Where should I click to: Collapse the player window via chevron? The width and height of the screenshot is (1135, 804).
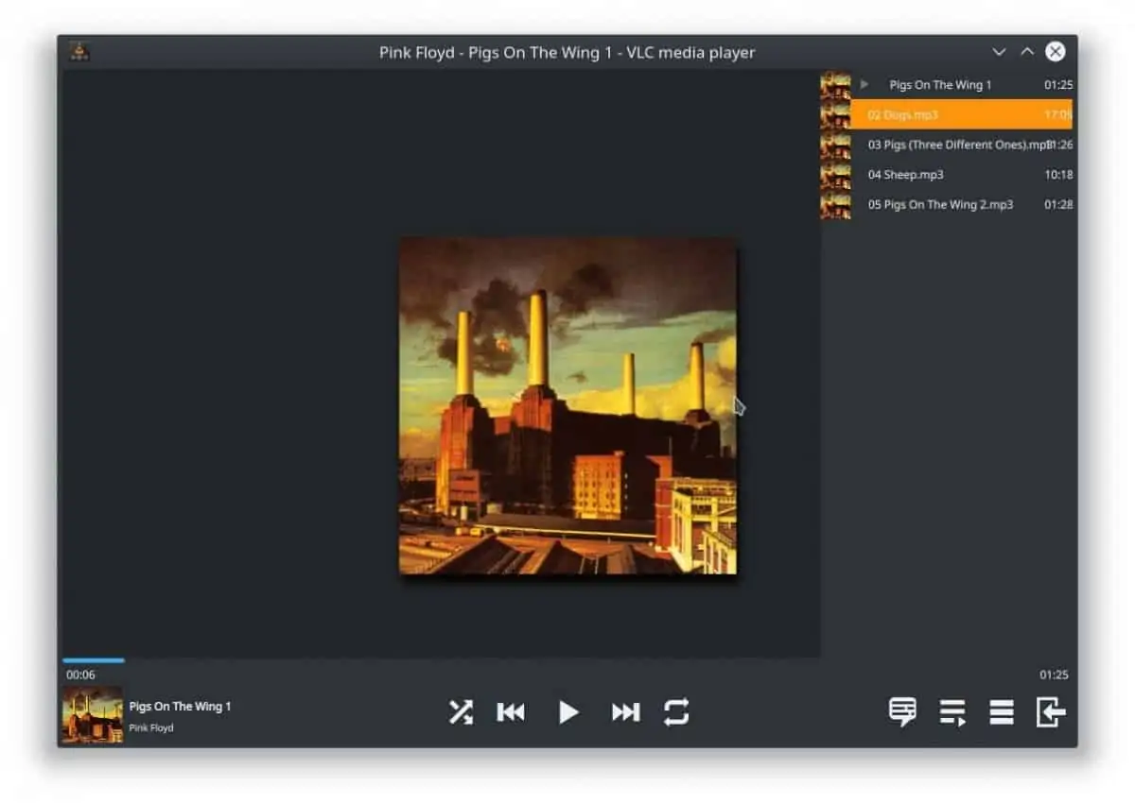[x=999, y=52]
